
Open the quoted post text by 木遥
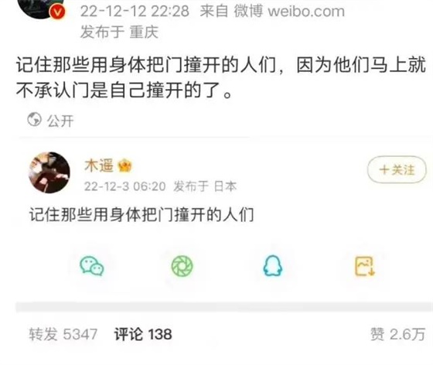click(x=141, y=214)
